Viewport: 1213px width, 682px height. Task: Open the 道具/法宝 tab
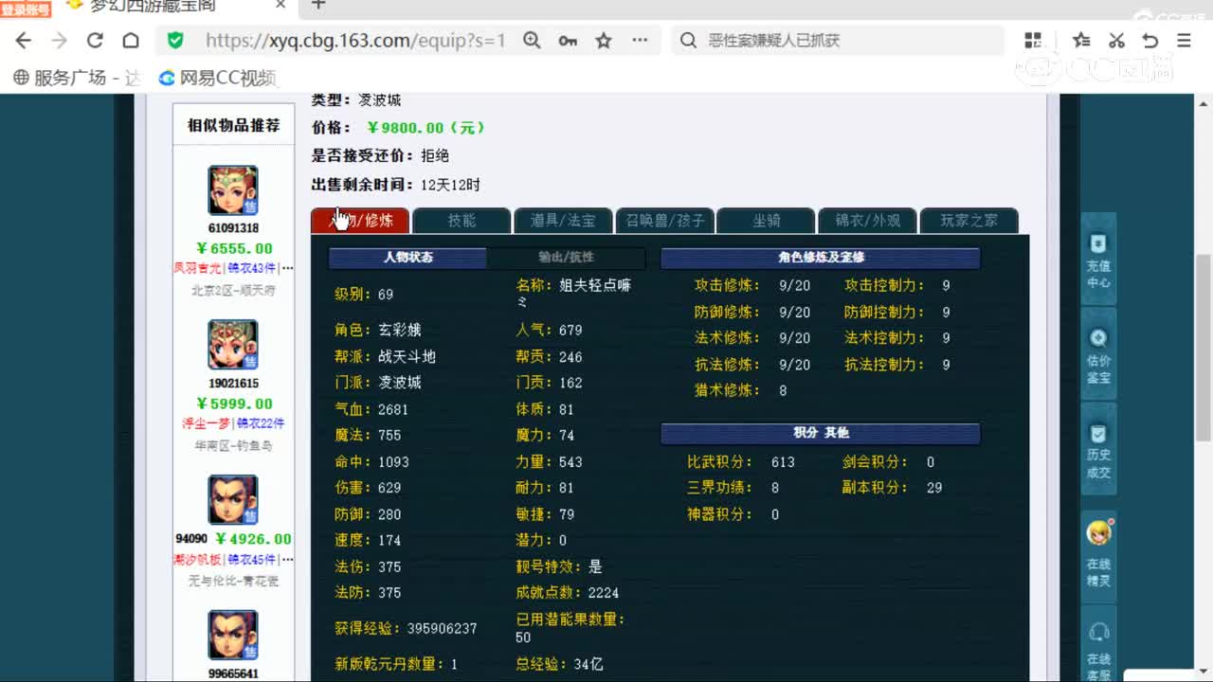pyautogui.click(x=563, y=221)
